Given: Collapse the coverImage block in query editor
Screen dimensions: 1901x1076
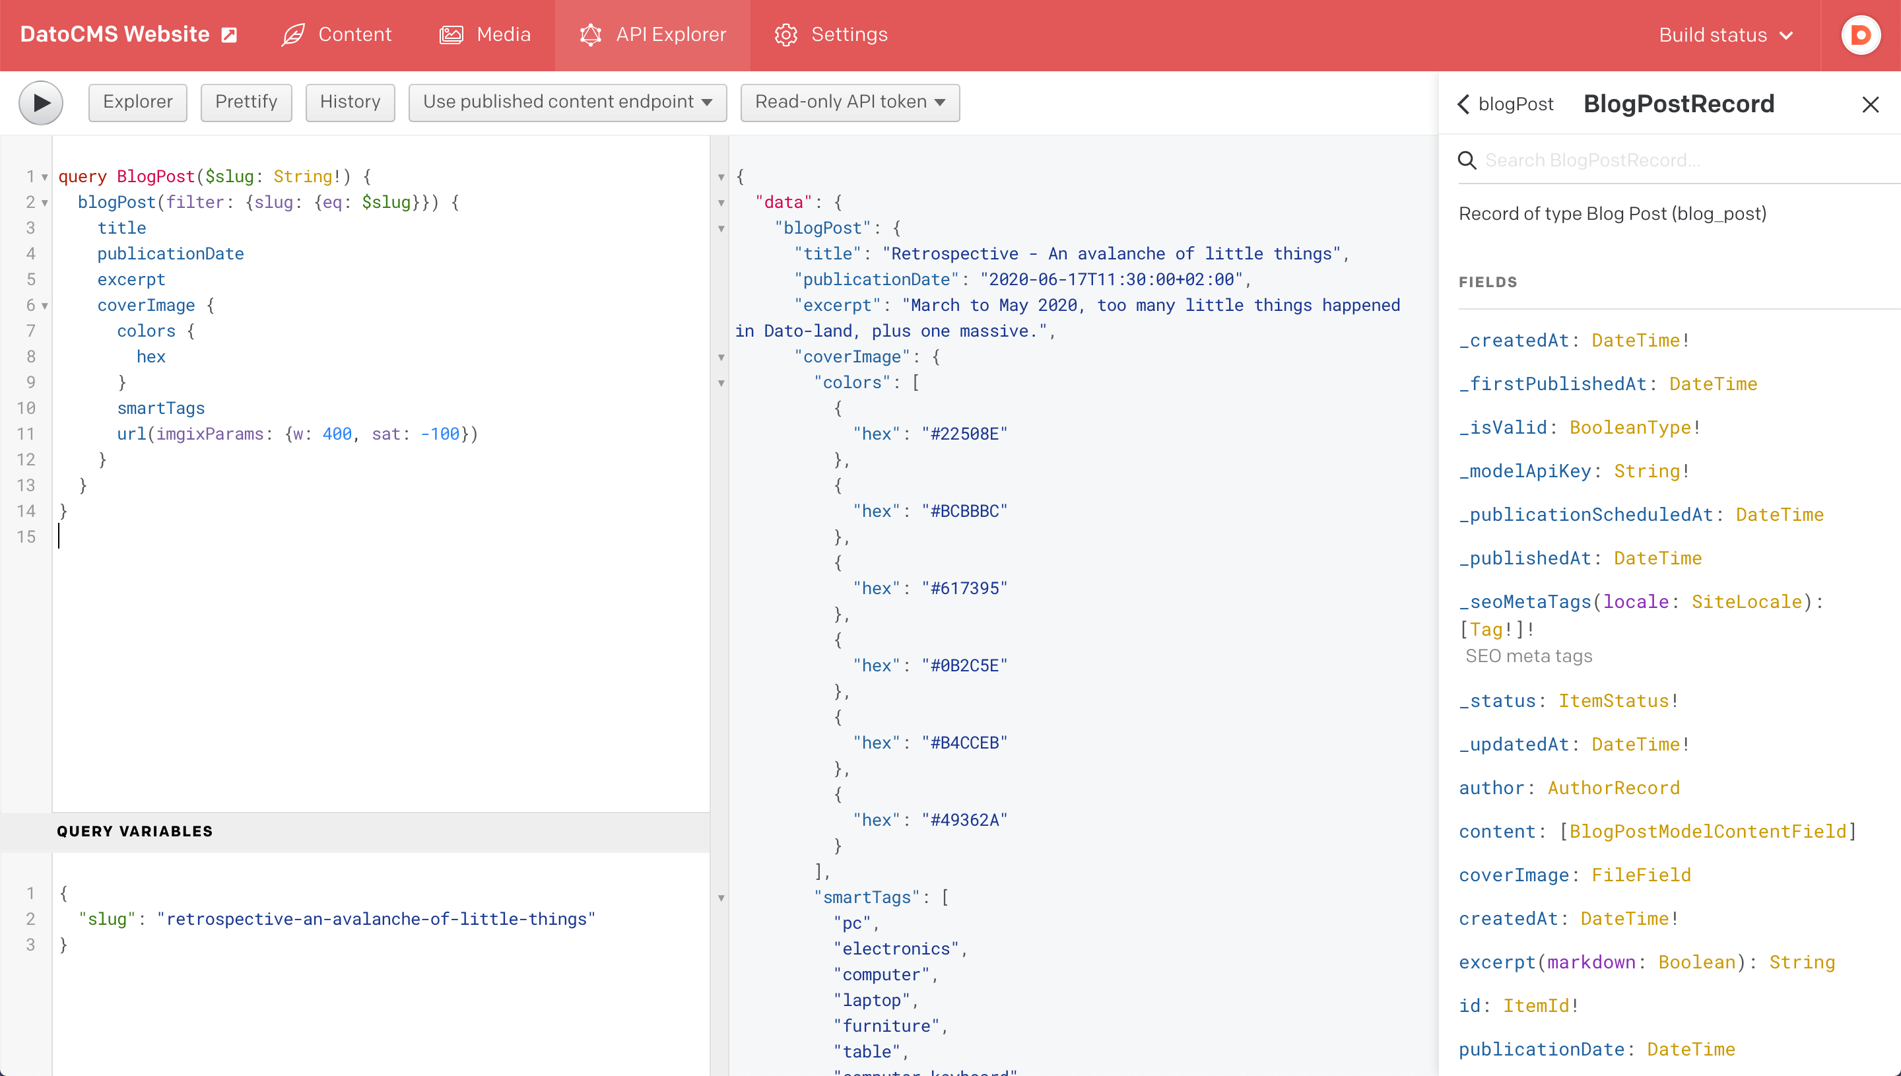Looking at the screenshot, I should [x=44, y=305].
